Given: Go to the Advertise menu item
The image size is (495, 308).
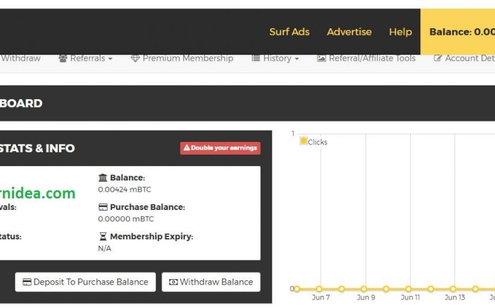Looking at the screenshot, I should pos(349,32).
